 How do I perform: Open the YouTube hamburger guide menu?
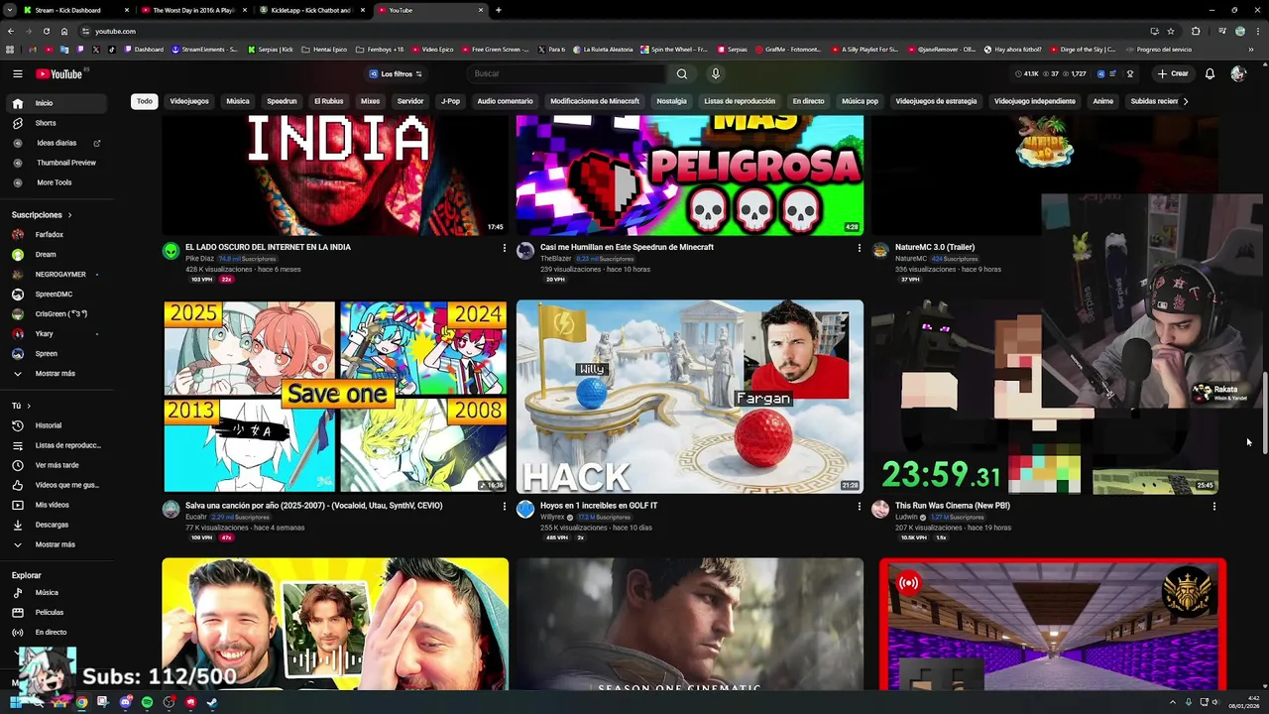point(17,73)
